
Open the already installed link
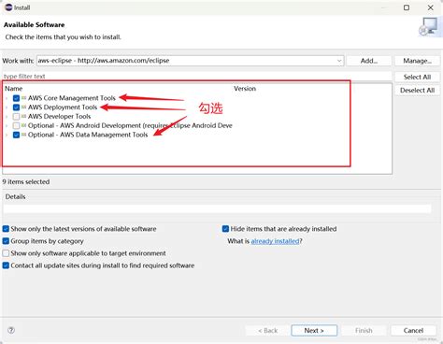pos(275,241)
